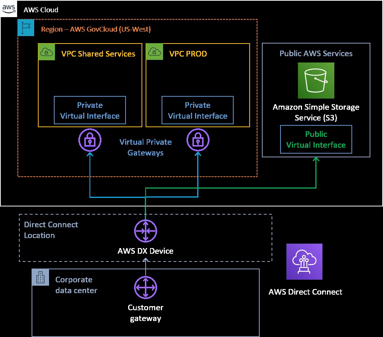Select the AWS Direct Connect service icon
Image resolution: width=383 pixels, height=337 pixels.
[304, 261]
